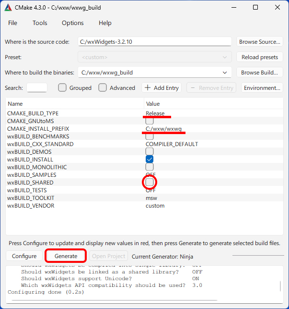Toggle the wxBUILD_MONOLITHIC checkbox

point(150,167)
